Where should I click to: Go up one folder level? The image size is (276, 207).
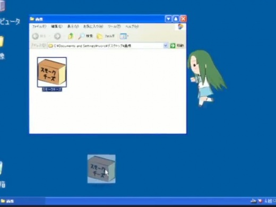pyautogui.click(x=71, y=36)
